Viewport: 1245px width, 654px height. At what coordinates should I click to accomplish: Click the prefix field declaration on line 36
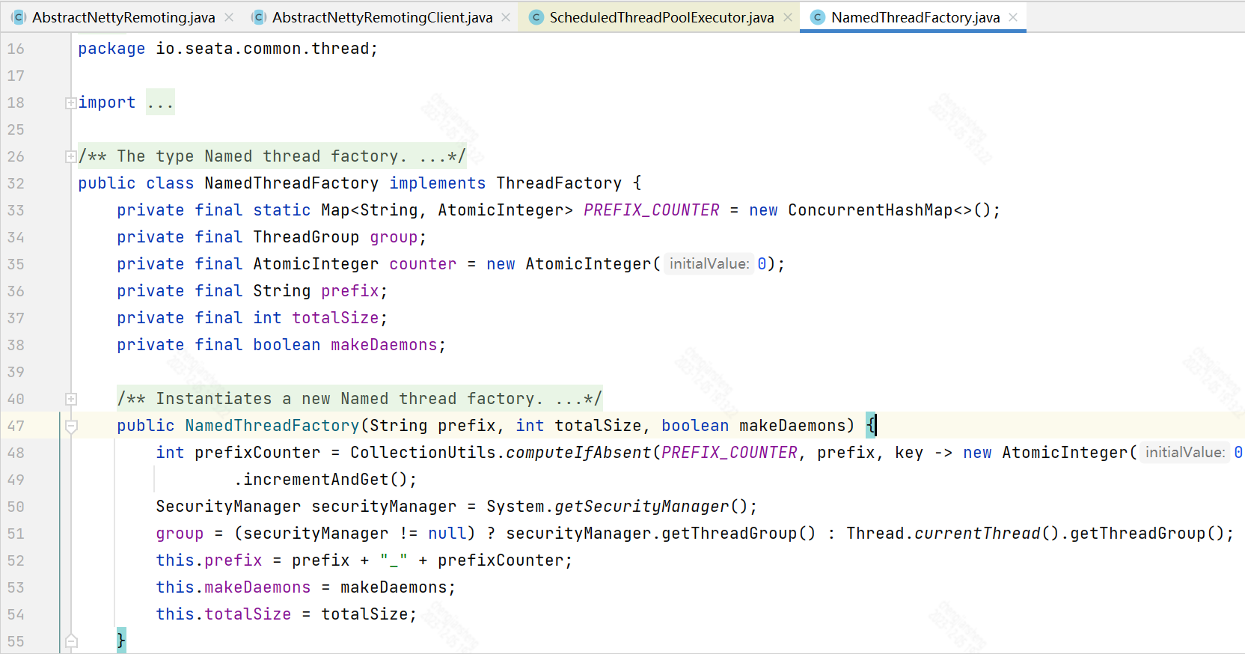350,291
